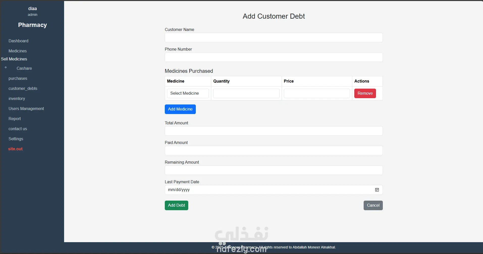
Task: Open customer_debts in the sidebar
Action: [x=23, y=88]
